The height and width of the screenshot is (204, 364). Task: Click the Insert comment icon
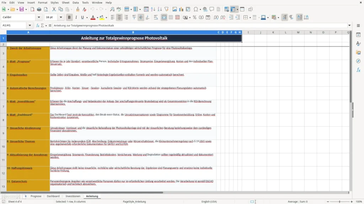(212, 9)
